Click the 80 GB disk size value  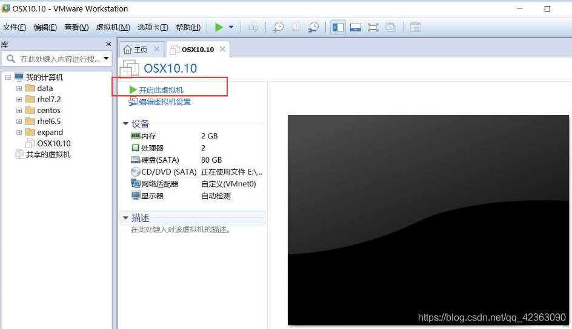coord(211,160)
